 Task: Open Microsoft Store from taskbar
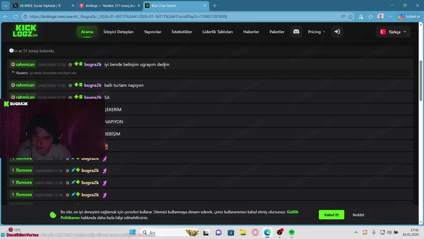231,232
